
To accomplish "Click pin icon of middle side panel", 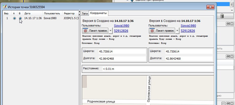I will pyautogui.click(x=228, y=56).
